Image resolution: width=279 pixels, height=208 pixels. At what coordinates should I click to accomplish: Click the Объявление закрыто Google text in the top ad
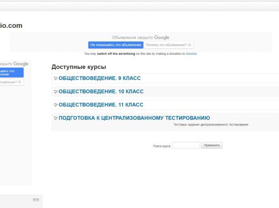click(140, 37)
